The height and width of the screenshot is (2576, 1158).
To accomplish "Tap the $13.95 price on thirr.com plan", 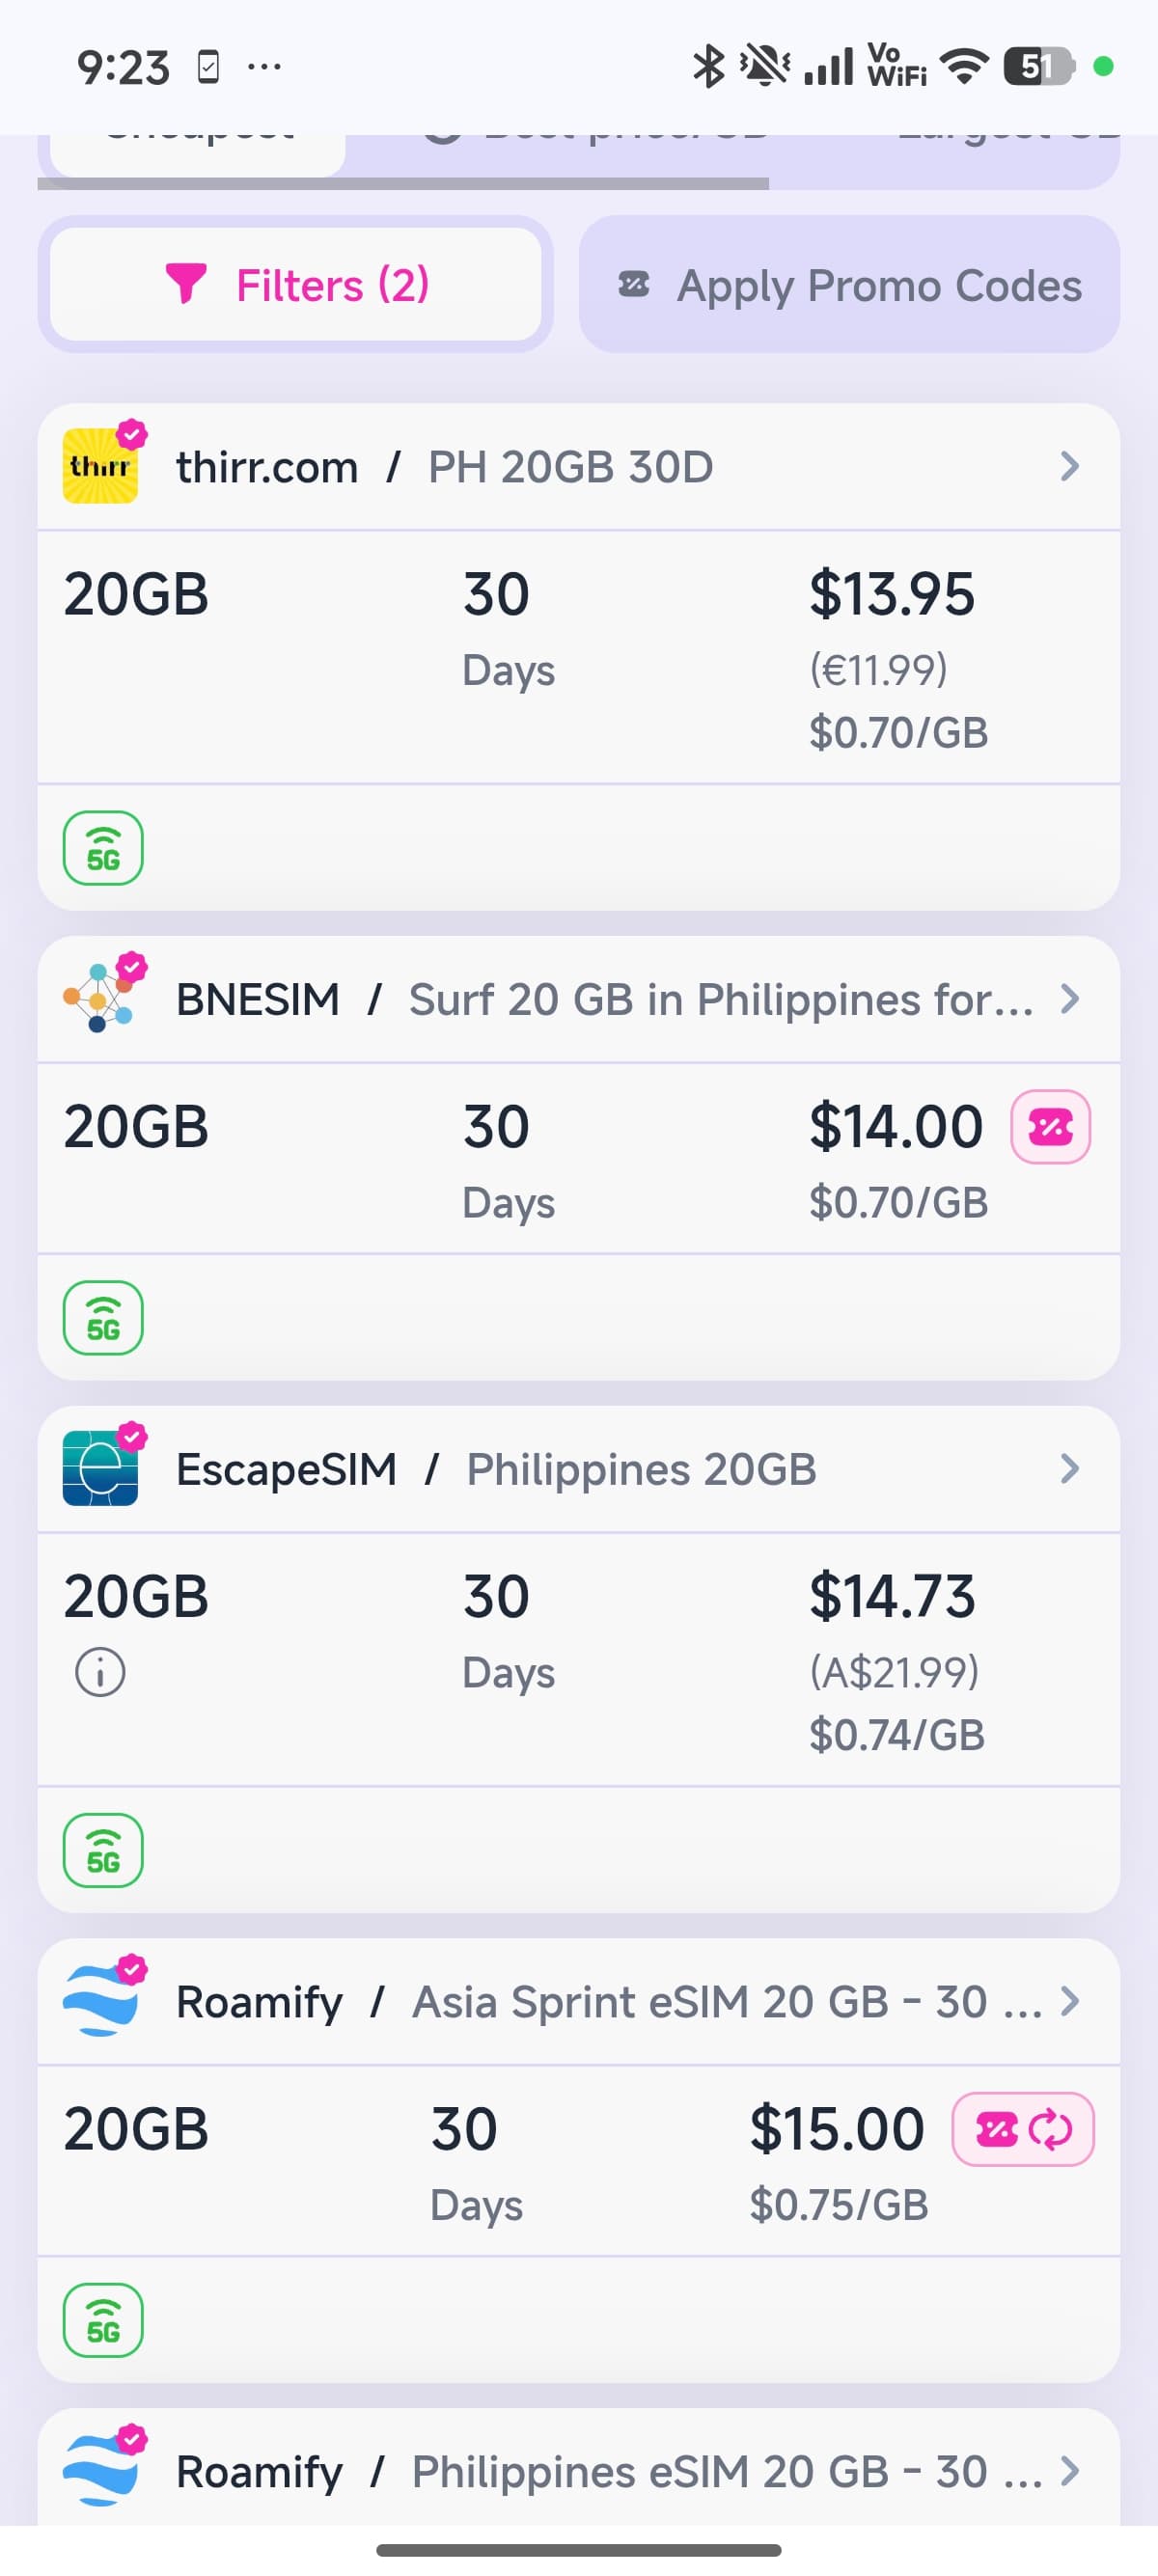I will (891, 594).
